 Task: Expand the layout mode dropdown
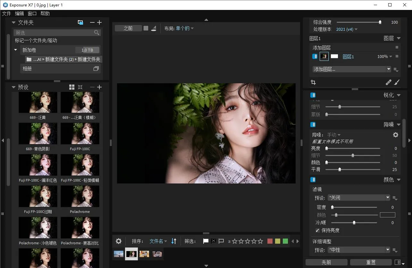[185, 28]
